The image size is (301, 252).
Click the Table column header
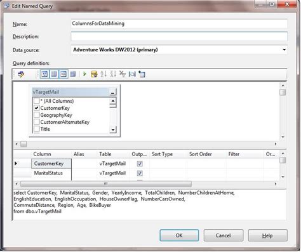(x=105, y=154)
